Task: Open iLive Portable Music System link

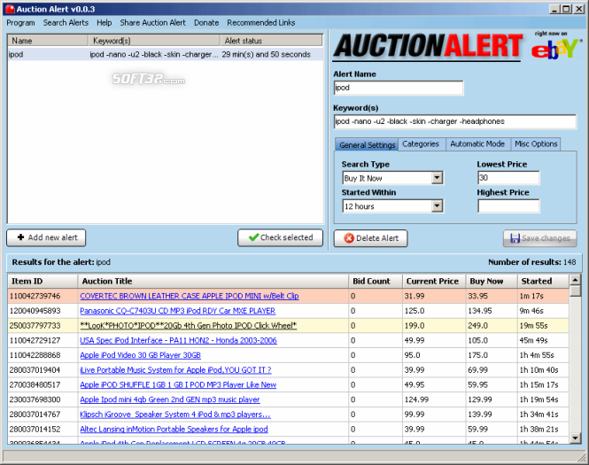Action: coord(175,370)
